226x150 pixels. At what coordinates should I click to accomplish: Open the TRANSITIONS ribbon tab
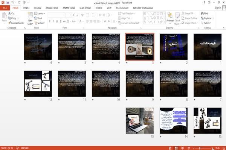[x=52, y=8]
